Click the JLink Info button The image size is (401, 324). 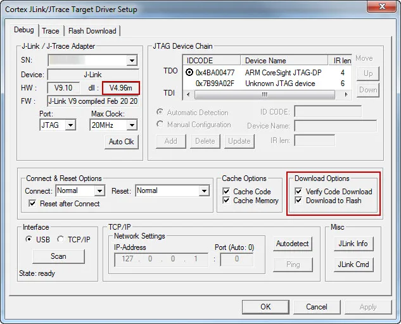coord(353,244)
